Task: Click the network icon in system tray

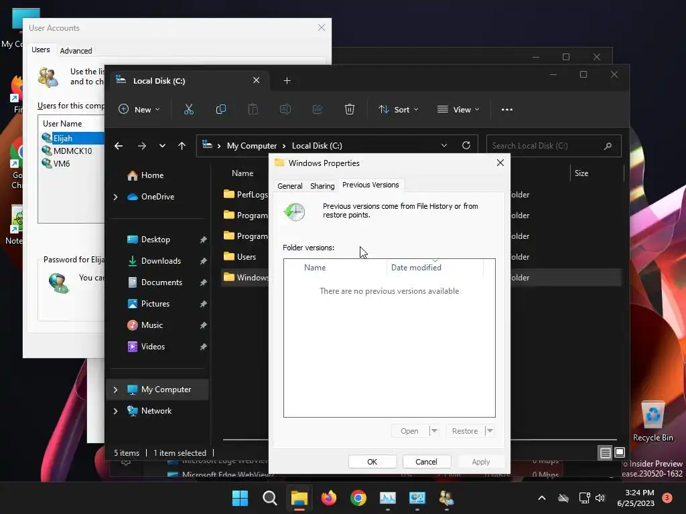Action: [584, 498]
